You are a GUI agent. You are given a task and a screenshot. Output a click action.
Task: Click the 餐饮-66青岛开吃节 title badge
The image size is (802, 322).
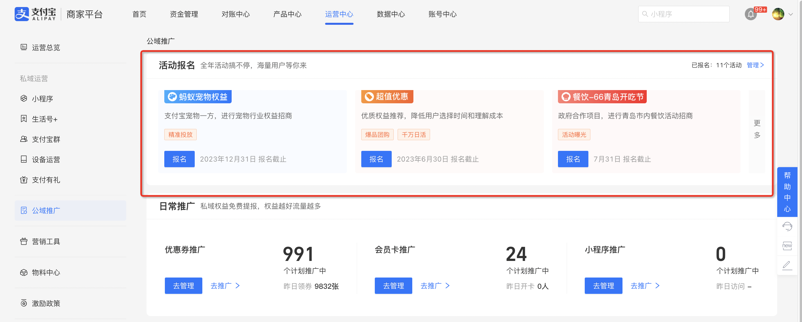tap(602, 97)
